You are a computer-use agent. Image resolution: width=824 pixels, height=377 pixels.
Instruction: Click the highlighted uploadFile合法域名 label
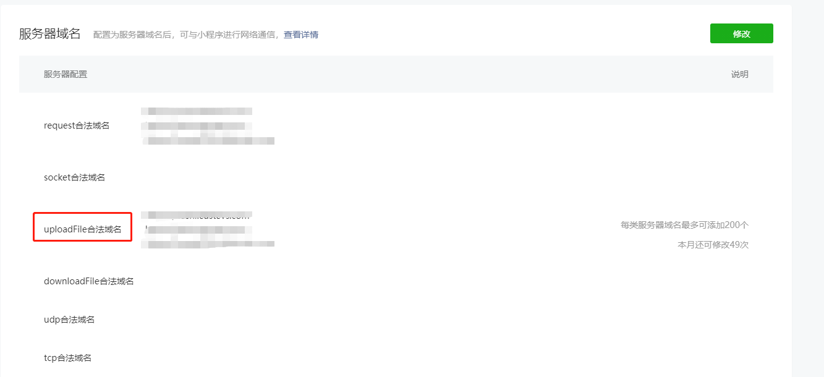(x=82, y=227)
